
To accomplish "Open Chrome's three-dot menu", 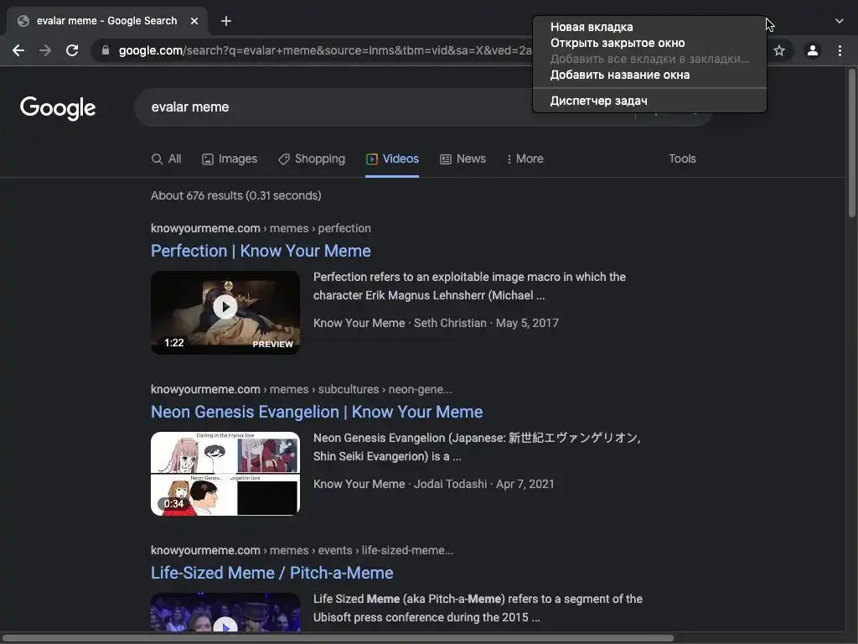I will 840,50.
